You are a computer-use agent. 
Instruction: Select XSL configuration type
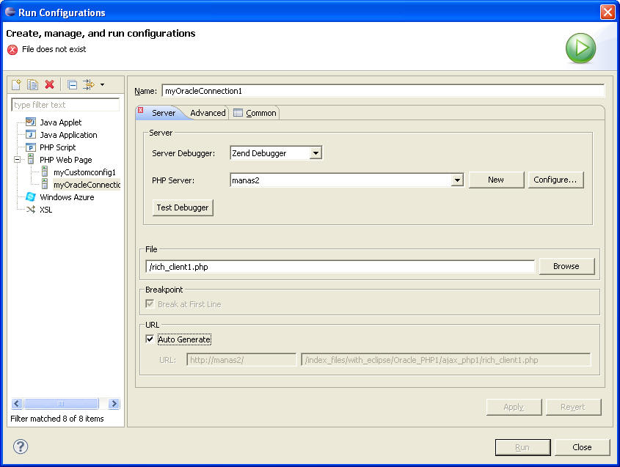click(46, 210)
